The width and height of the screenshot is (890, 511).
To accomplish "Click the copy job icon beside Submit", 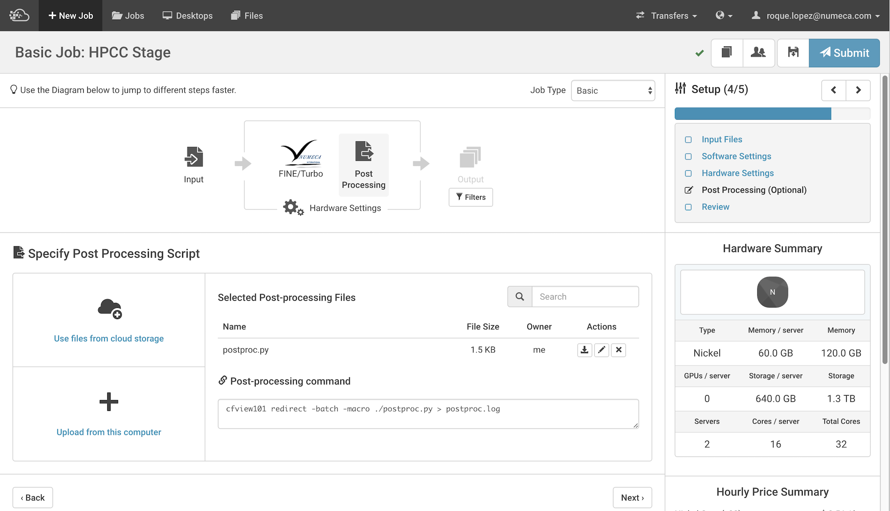I will (727, 53).
